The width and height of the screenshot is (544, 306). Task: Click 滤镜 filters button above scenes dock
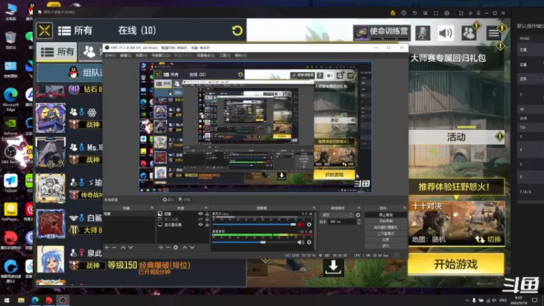coord(184,199)
